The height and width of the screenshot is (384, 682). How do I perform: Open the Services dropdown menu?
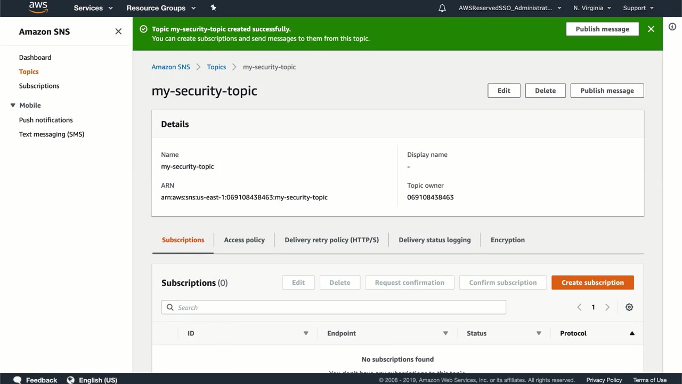coord(93,8)
